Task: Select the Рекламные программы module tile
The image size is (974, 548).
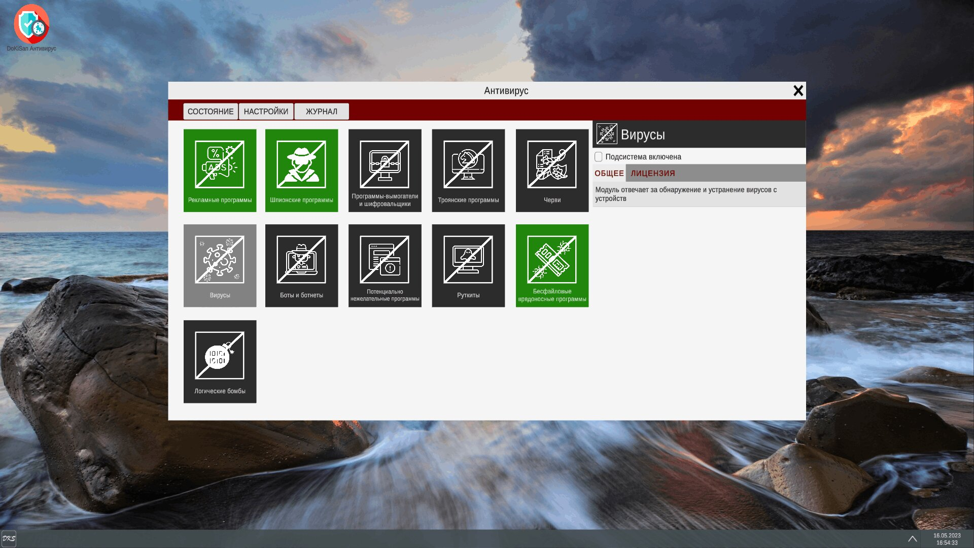Action: [x=220, y=170]
